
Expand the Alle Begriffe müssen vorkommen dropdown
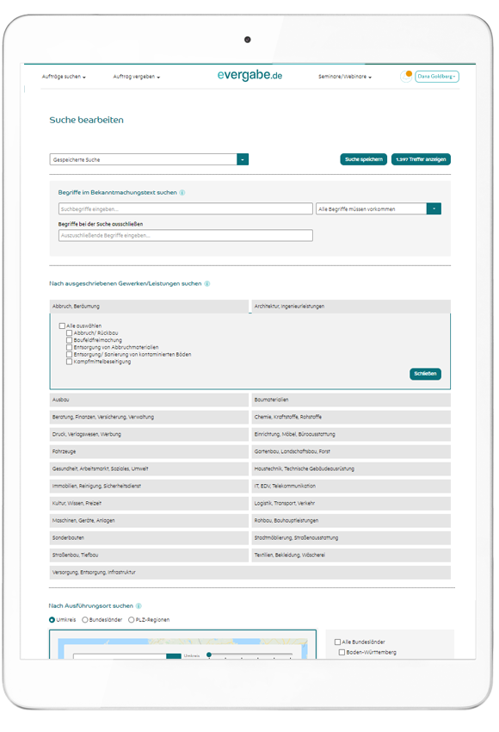434,208
